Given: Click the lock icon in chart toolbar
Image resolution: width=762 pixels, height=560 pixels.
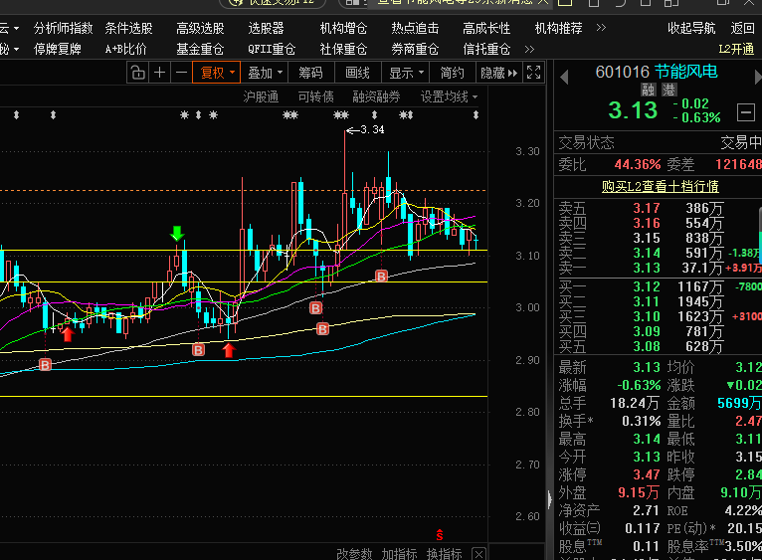Looking at the screenshot, I should pyautogui.click(x=137, y=73).
